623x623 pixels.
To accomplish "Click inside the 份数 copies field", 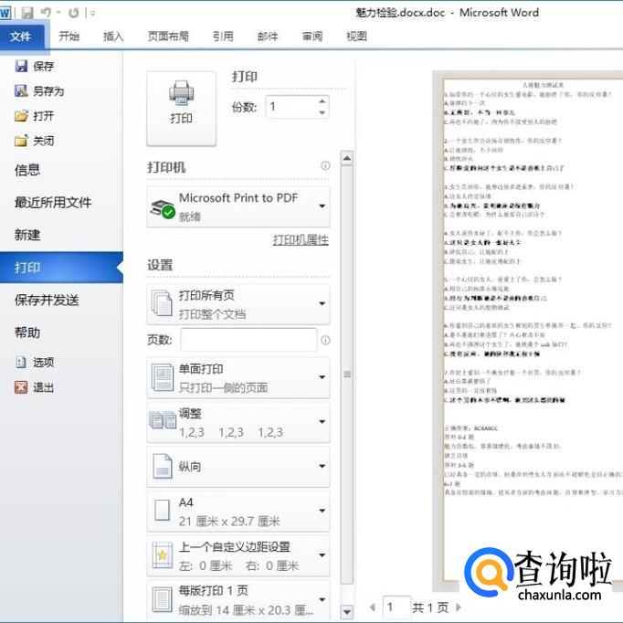I will [291, 107].
